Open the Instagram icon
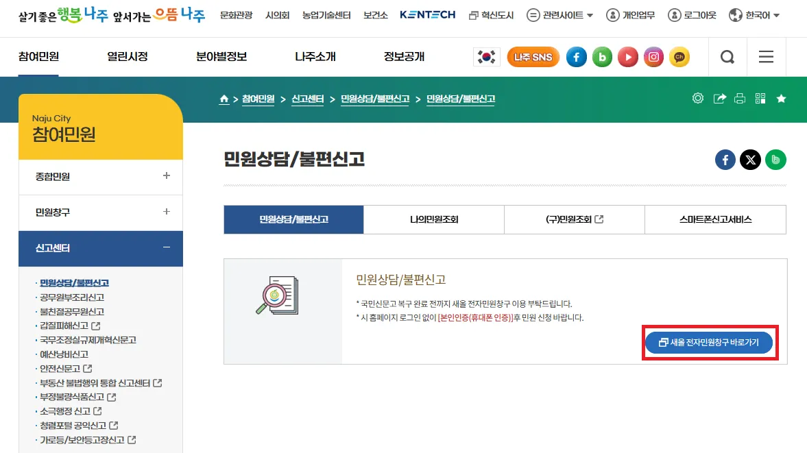807x453 pixels. point(653,57)
